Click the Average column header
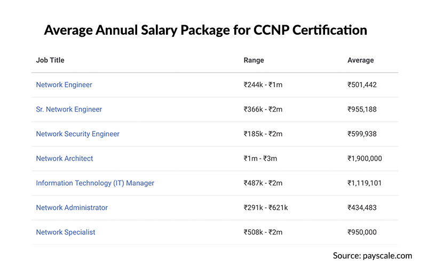The width and height of the screenshot is (427, 267). click(360, 60)
